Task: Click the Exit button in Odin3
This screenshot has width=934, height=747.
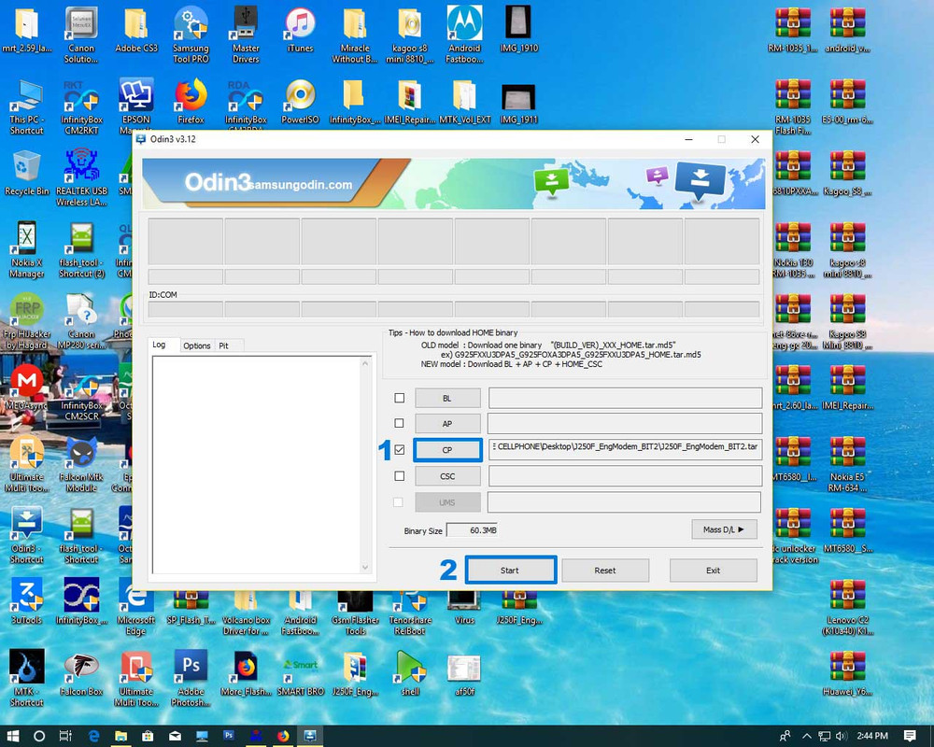Action: tap(713, 571)
